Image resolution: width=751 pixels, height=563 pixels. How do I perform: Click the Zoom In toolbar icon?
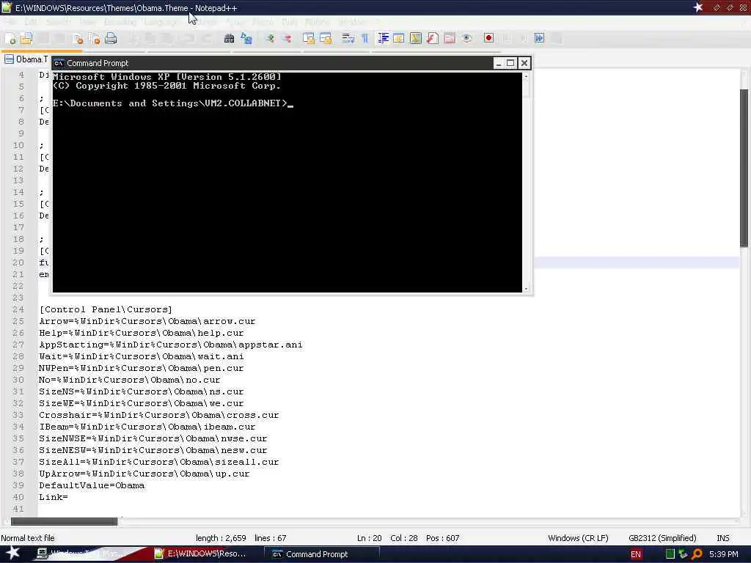[270, 39]
